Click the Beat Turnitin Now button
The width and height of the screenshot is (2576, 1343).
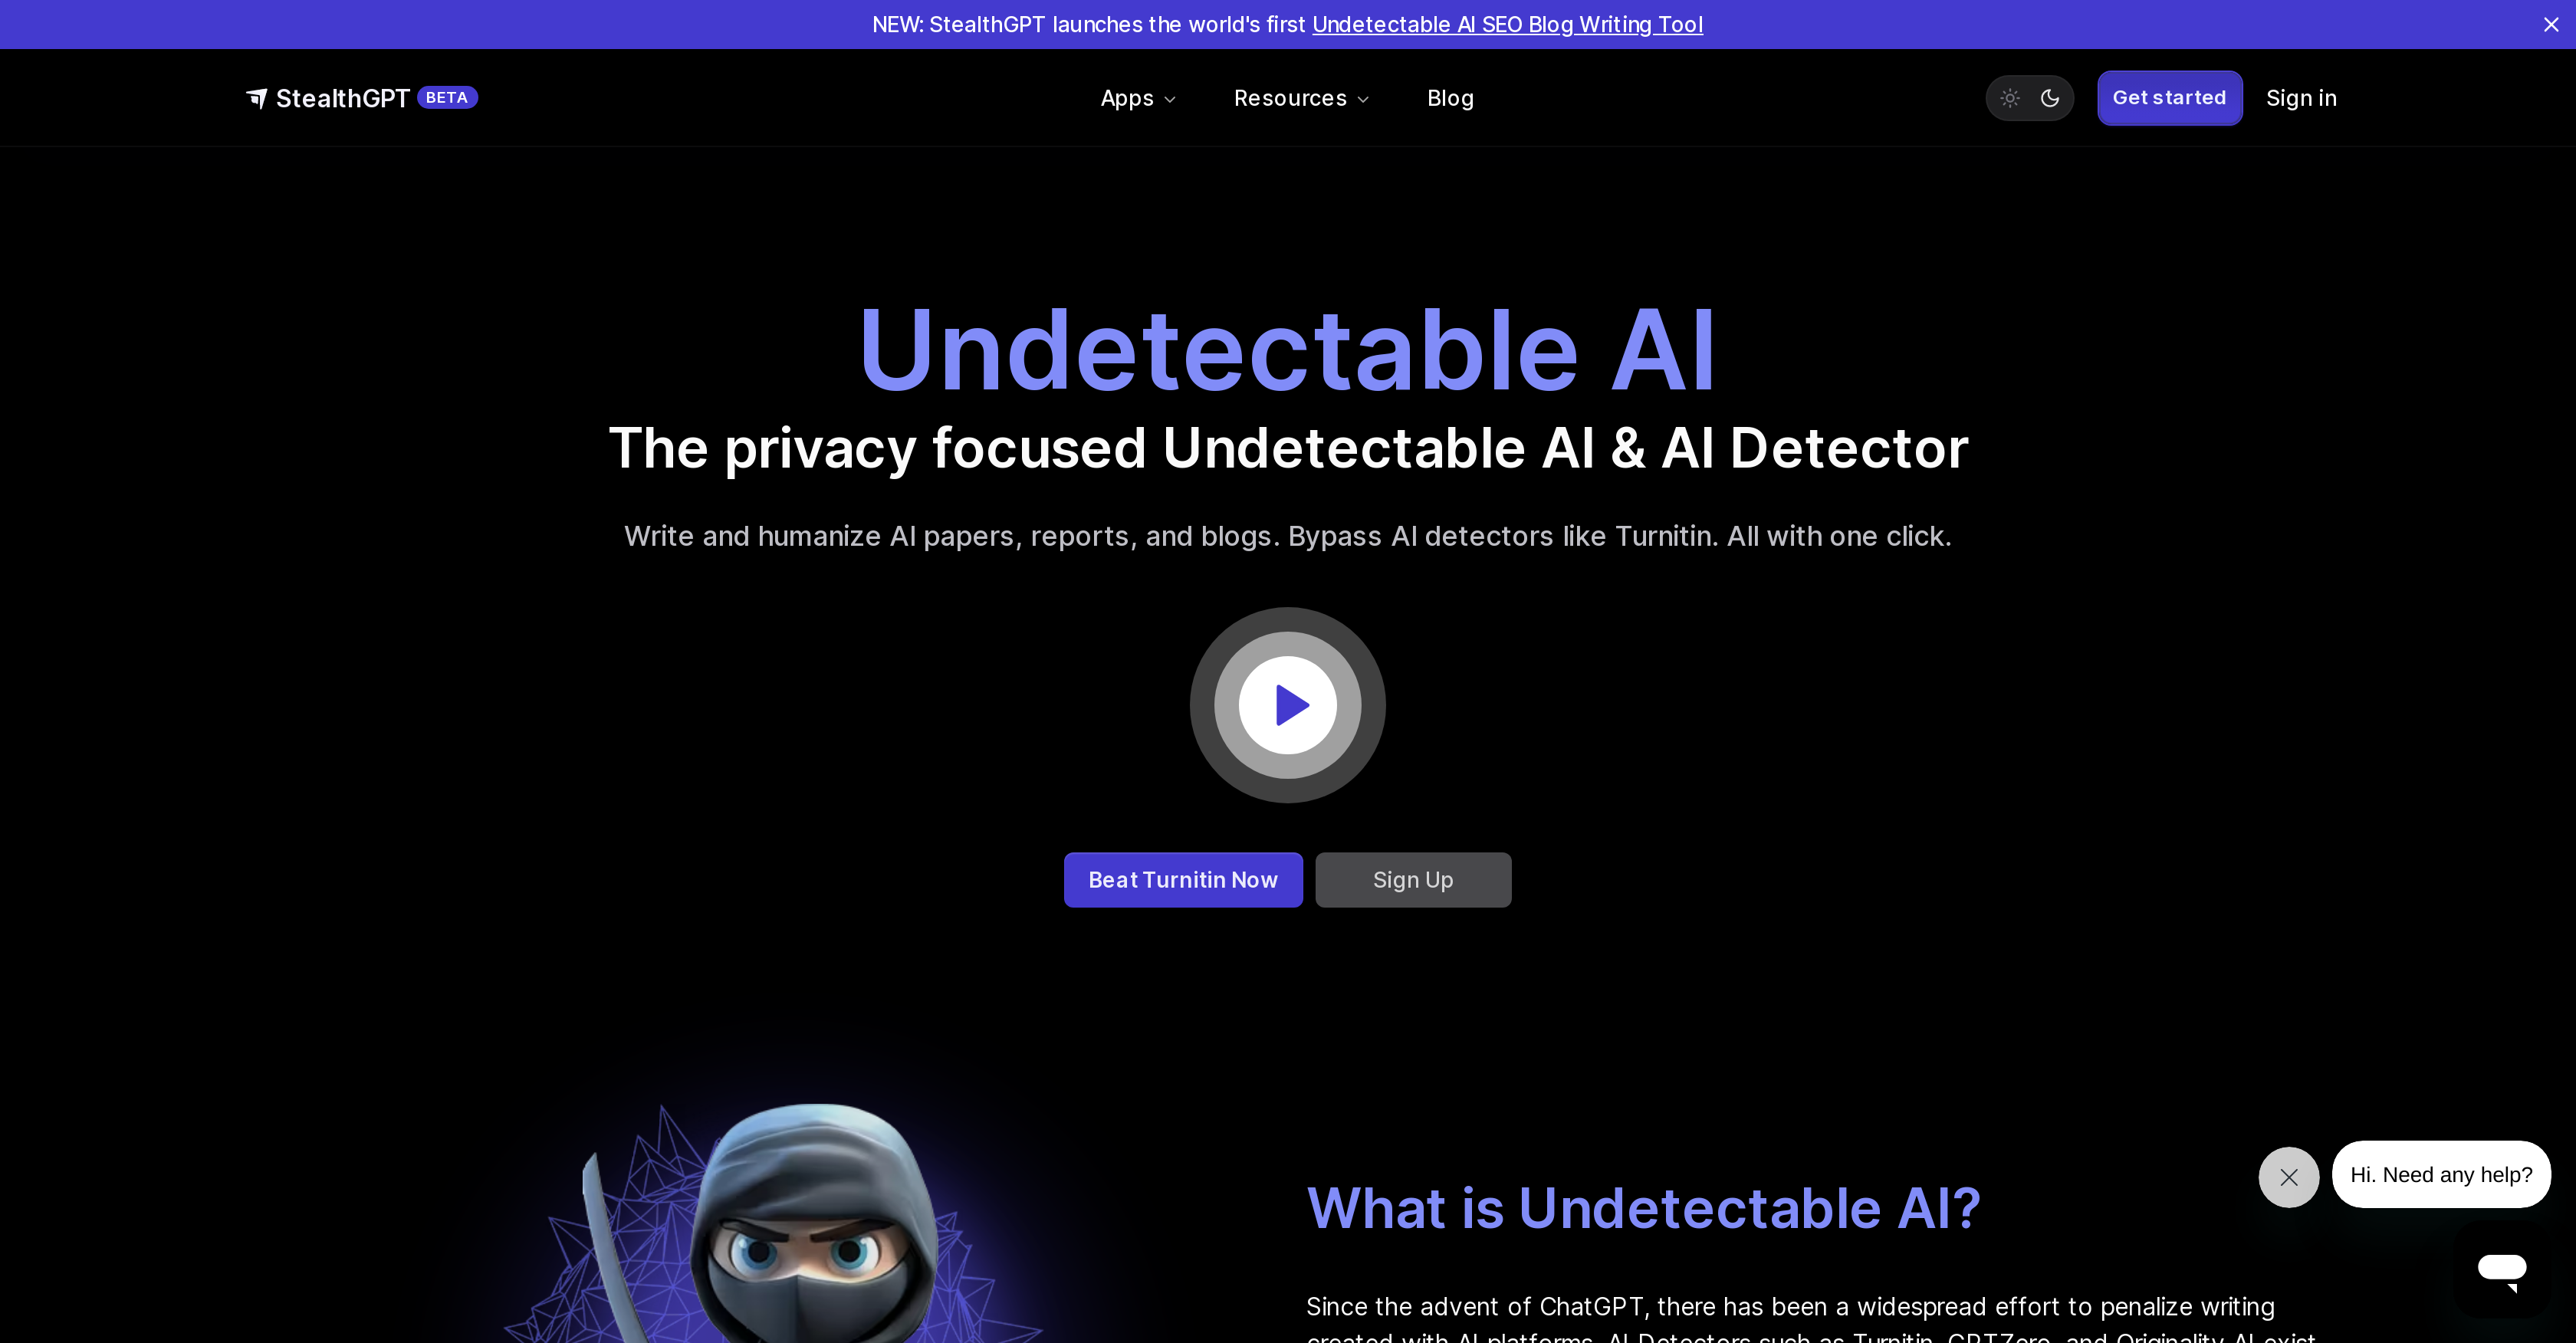coord(1182,879)
